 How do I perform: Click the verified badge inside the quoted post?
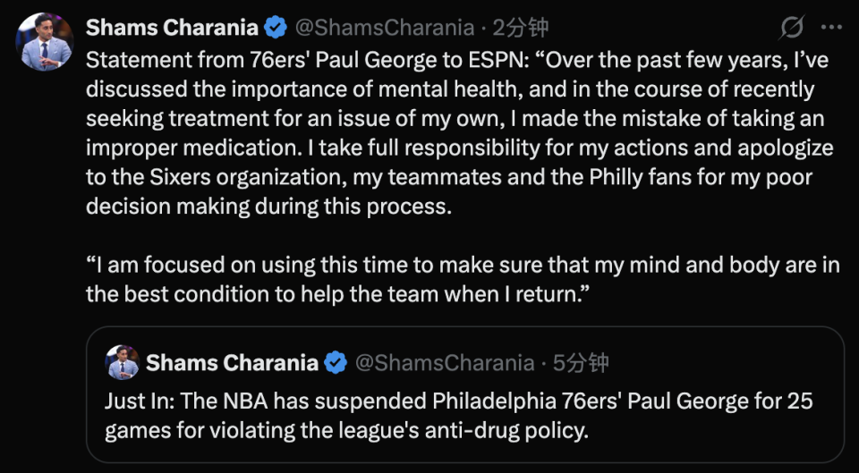[336, 363]
